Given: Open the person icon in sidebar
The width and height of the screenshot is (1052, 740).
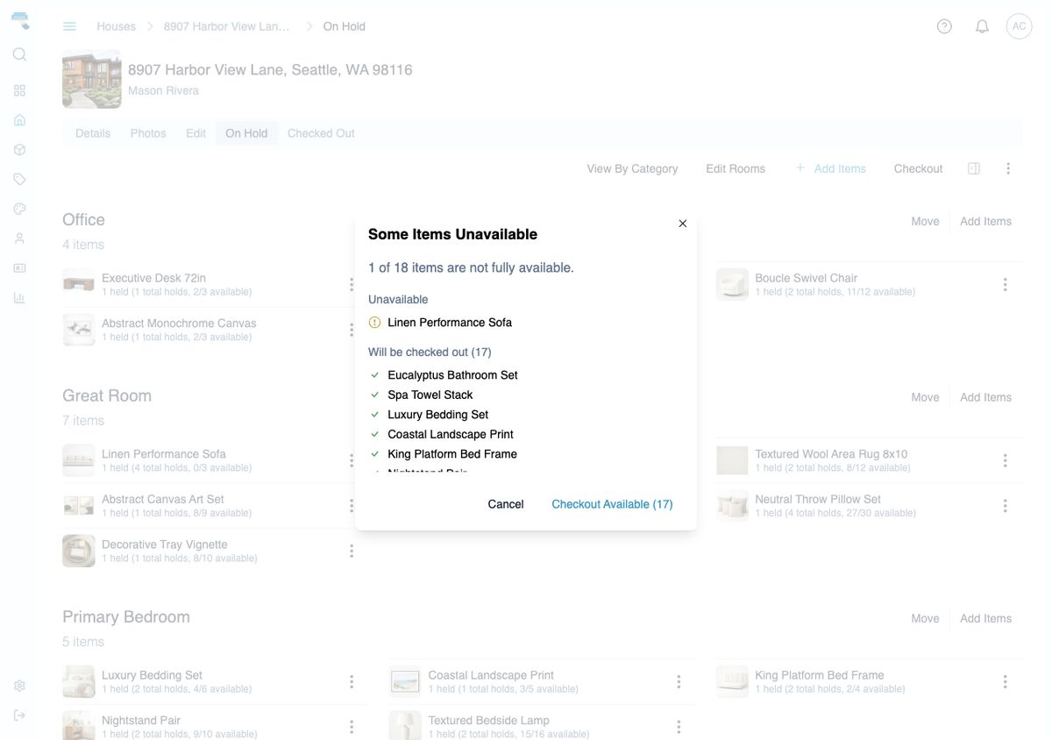Looking at the screenshot, I should [19, 238].
